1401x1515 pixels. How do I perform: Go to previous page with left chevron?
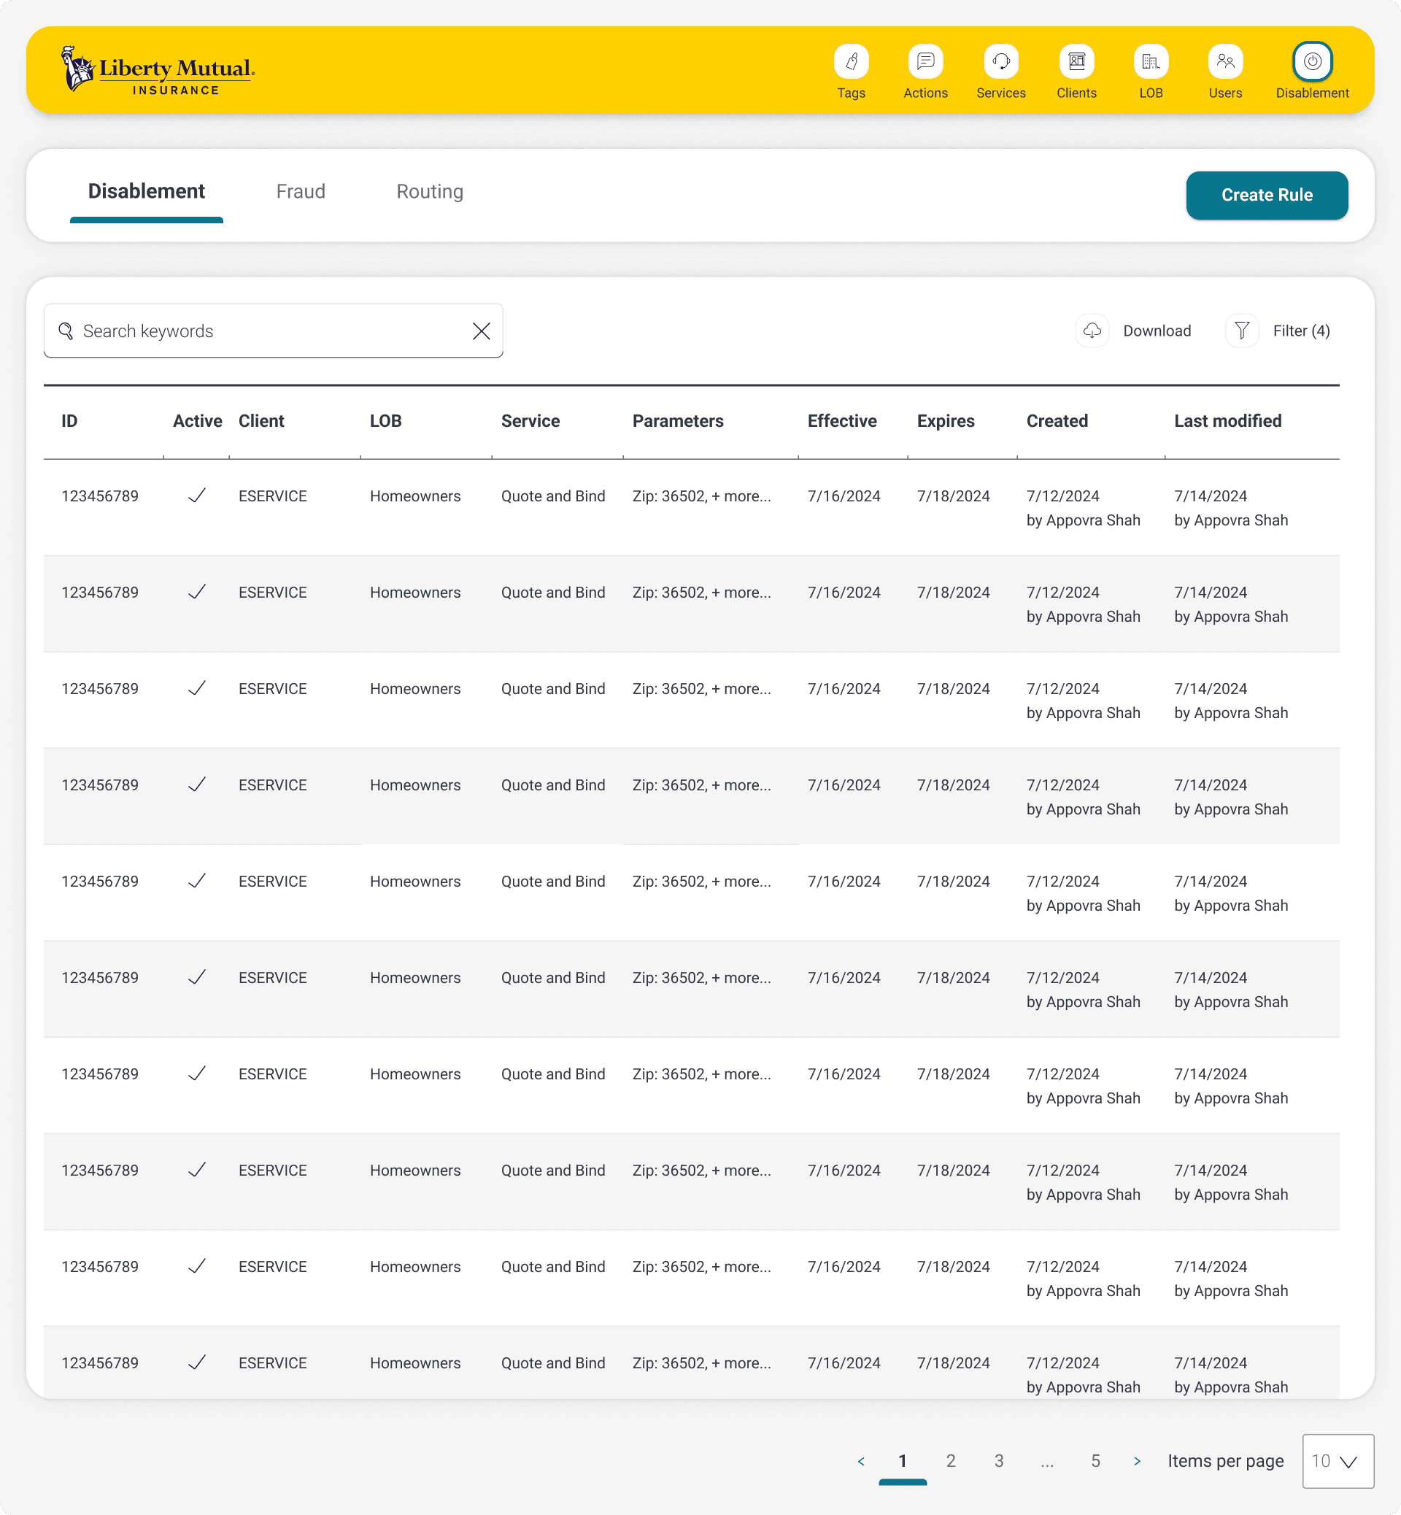click(860, 1461)
